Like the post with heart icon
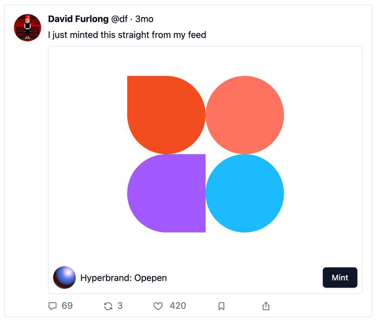 point(158,306)
